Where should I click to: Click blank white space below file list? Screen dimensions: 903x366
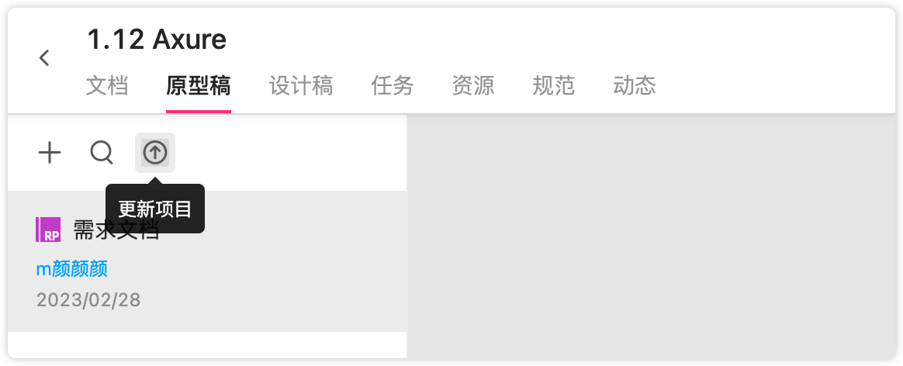click(x=207, y=345)
